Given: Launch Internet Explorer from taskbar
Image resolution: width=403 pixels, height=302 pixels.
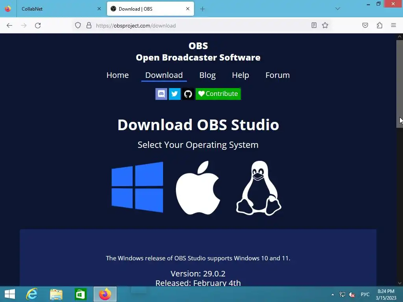Looking at the screenshot, I should pos(32,294).
